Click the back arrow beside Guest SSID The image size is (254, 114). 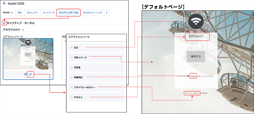pyautogui.click(x=4, y=3)
